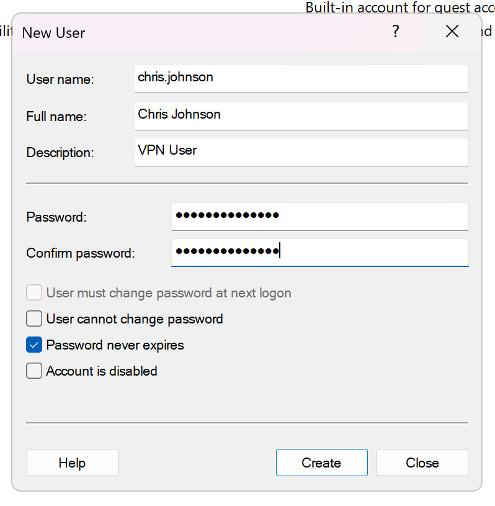Focus the Password entry field
This screenshot has width=495, height=506.
[x=319, y=217]
